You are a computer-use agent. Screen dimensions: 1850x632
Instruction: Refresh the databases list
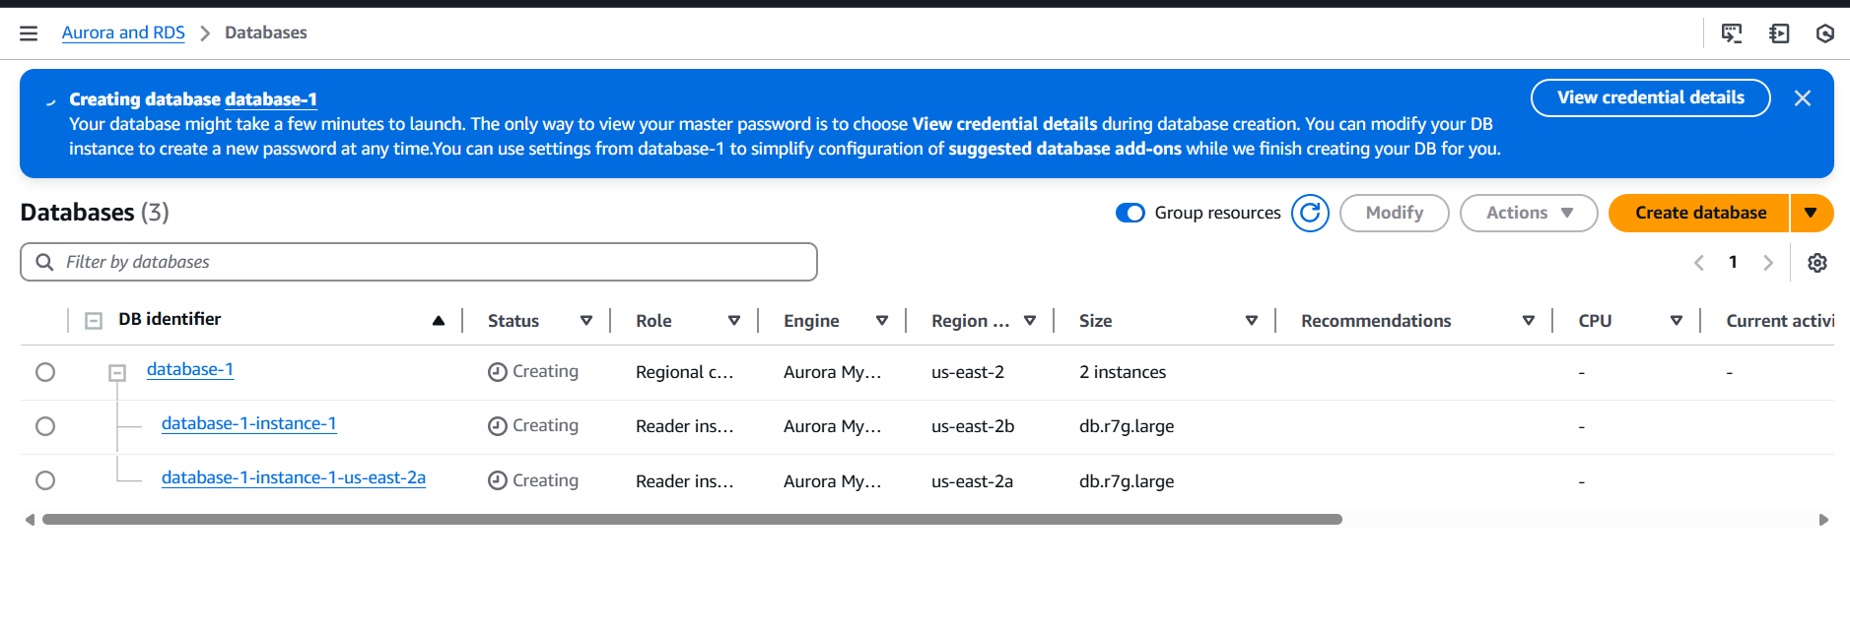pyautogui.click(x=1310, y=213)
